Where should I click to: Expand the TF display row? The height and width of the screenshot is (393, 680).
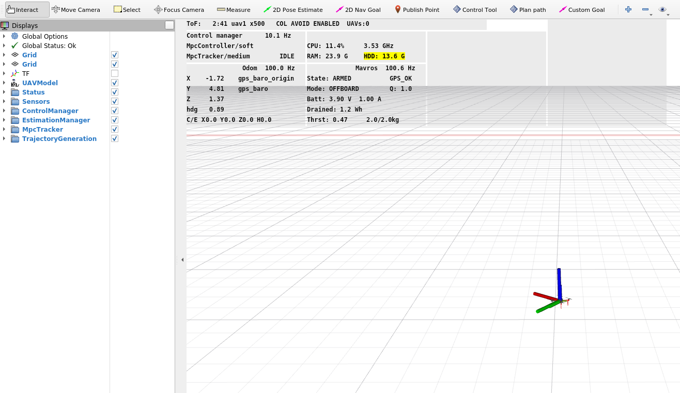(4, 73)
